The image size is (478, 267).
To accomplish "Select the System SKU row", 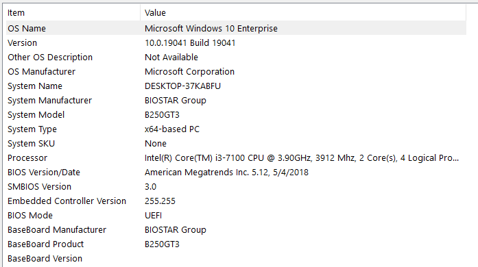I will coord(236,143).
